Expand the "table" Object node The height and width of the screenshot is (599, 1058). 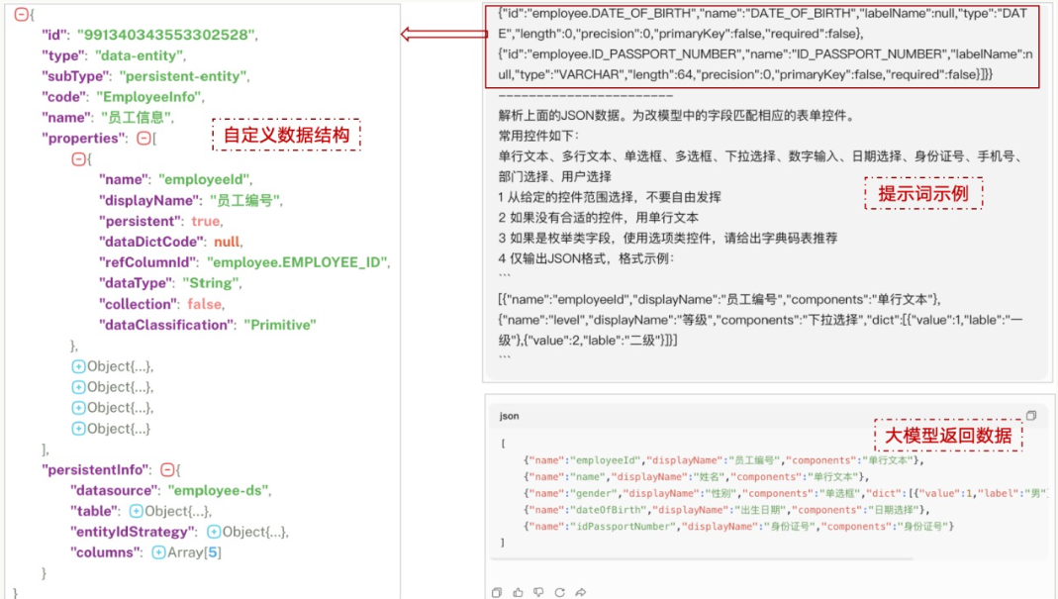[136, 511]
